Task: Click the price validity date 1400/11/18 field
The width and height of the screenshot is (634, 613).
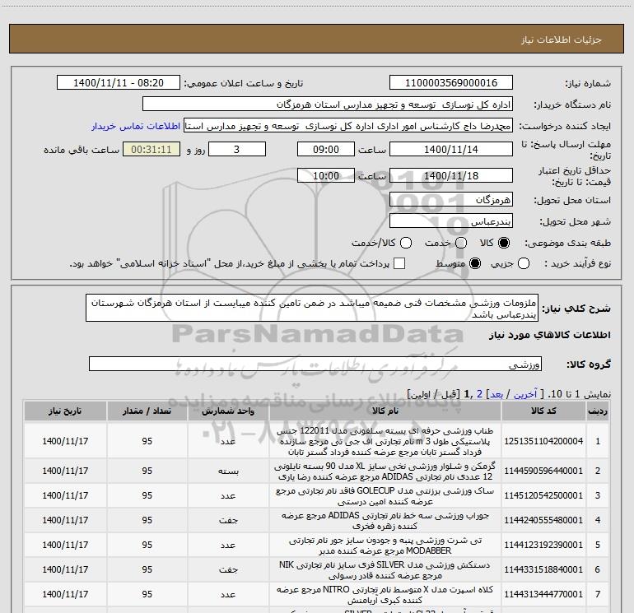Action: (x=451, y=175)
